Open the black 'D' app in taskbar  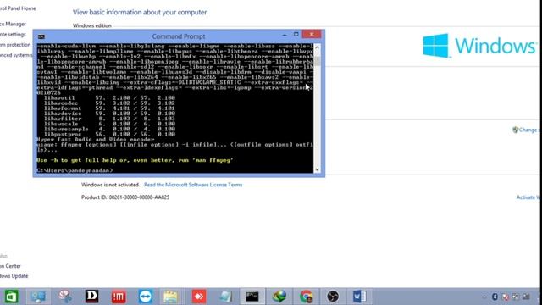click(x=92, y=297)
